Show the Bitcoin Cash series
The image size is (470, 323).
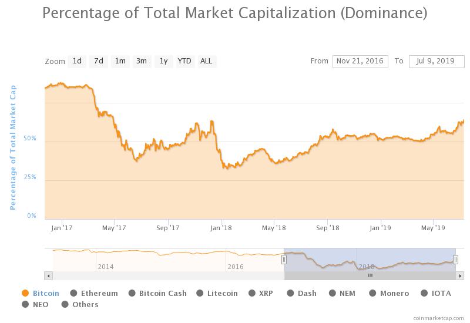(132, 294)
